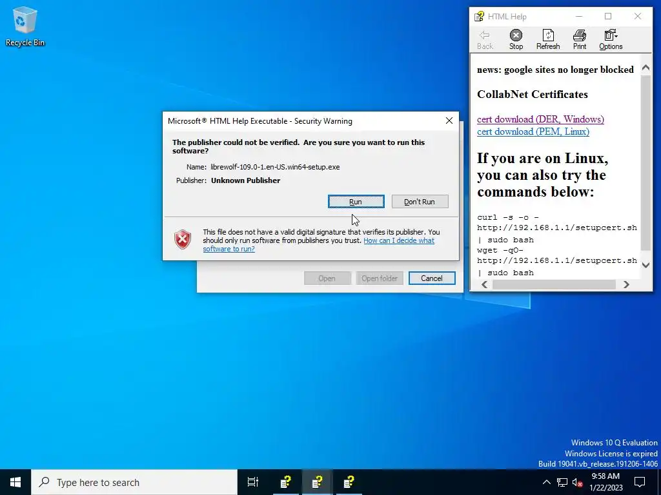Image resolution: width=661 pixels, height=495 pixels.
Task: Click Back in HTML Help toolbar
Action: click(x=485, y=40)
